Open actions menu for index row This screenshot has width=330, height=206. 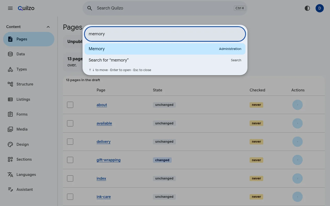pos(298,178)
